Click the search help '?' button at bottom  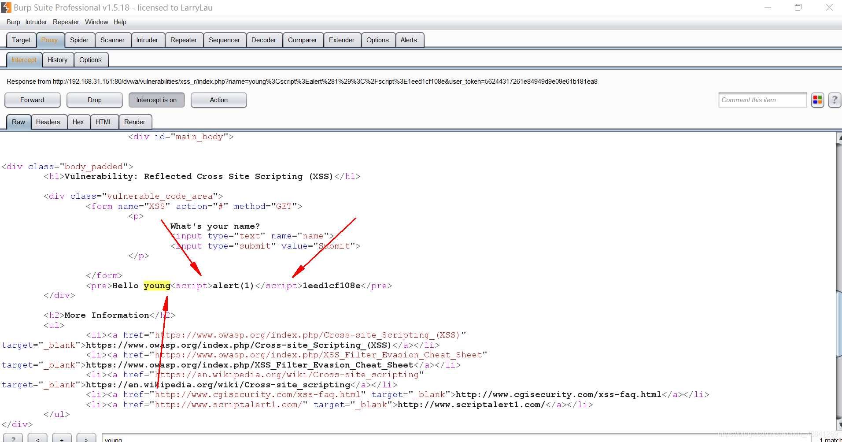pos(13,438)
